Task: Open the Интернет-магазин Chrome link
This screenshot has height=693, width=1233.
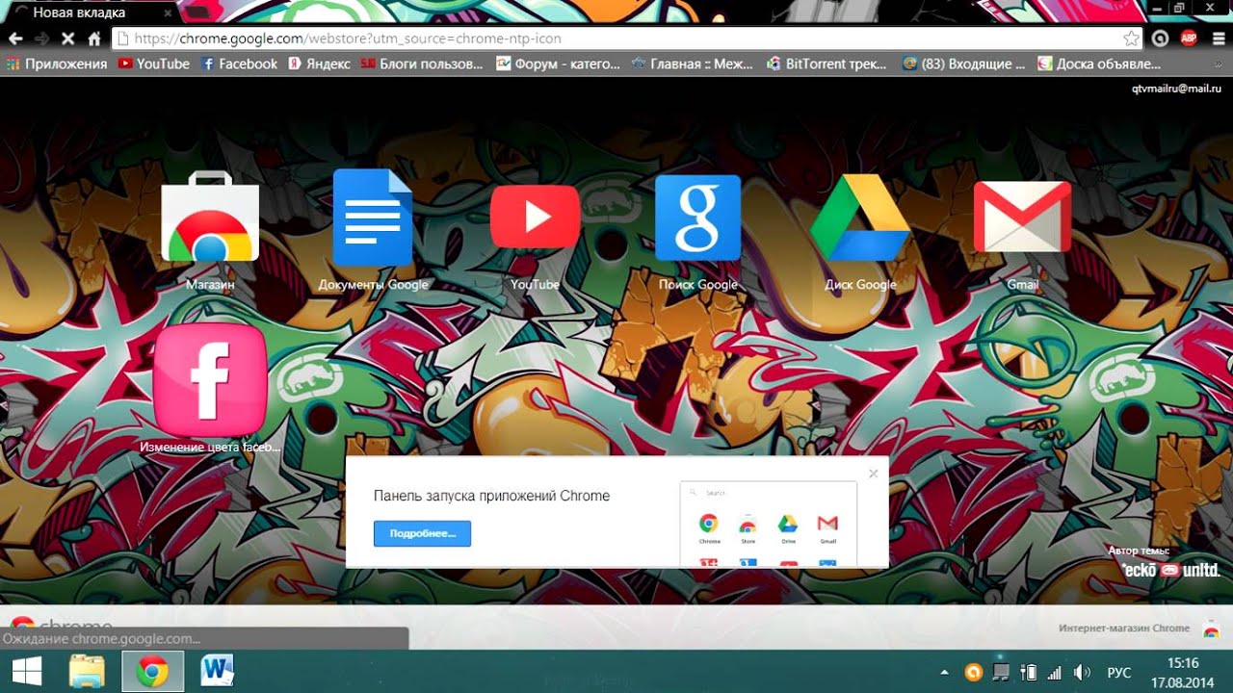Action: pyautogui.click(x=1124, y=628)
